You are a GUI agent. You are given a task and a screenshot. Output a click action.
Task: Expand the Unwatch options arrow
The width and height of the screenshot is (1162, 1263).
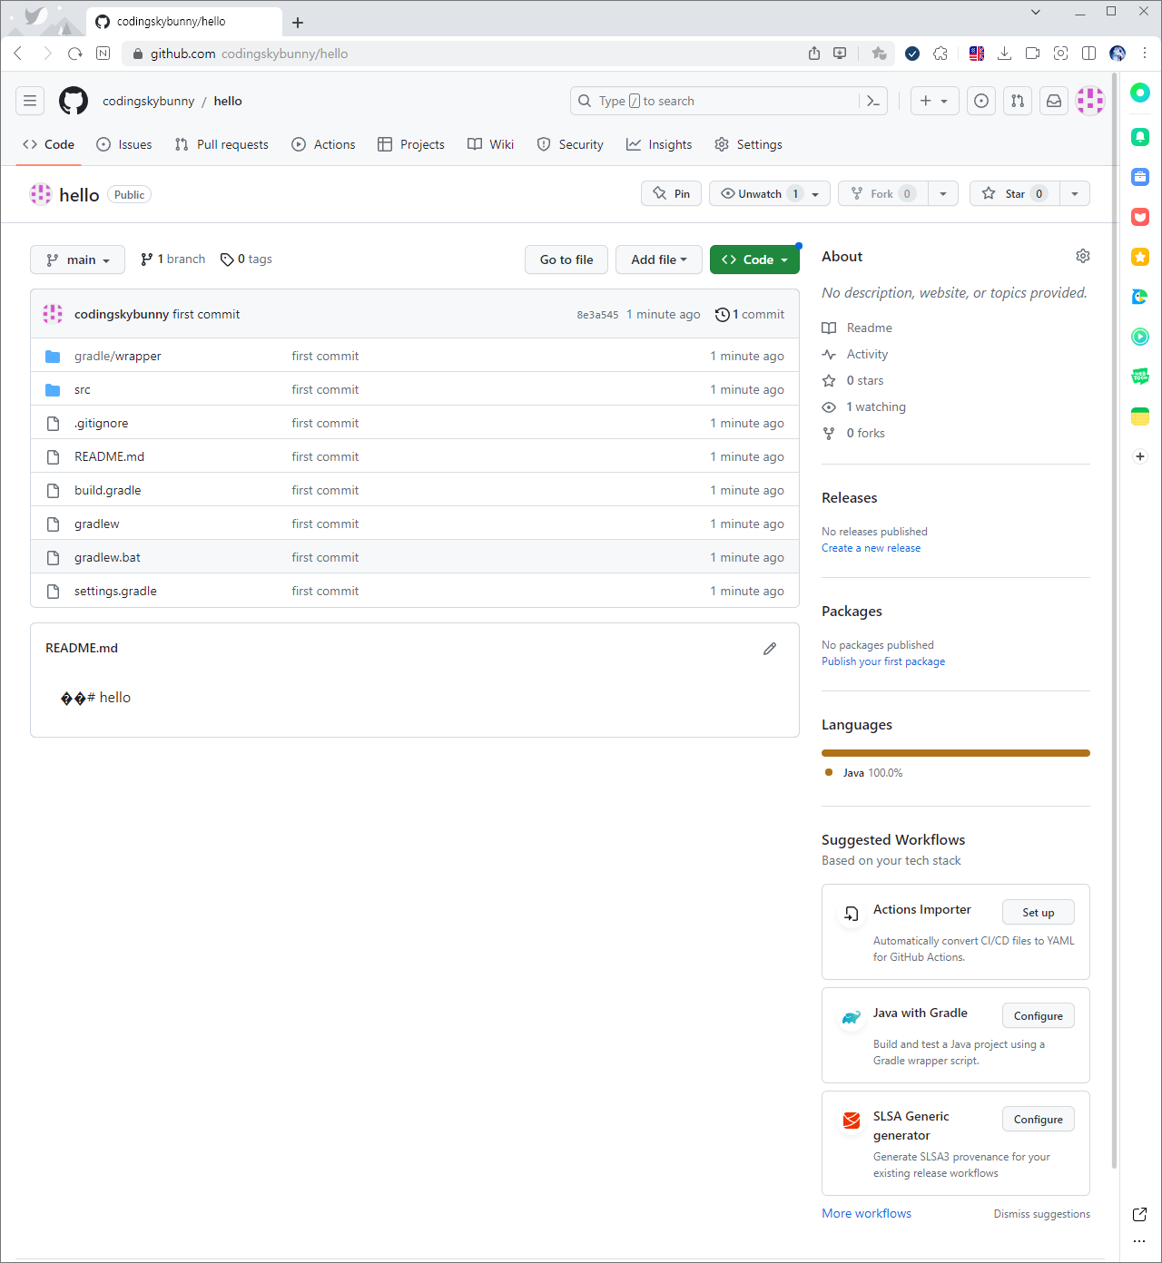click(815, 193)
